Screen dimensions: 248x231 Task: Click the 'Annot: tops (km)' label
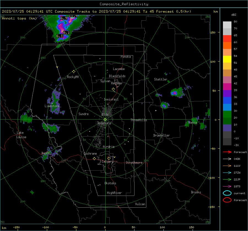tap(19, 18)
